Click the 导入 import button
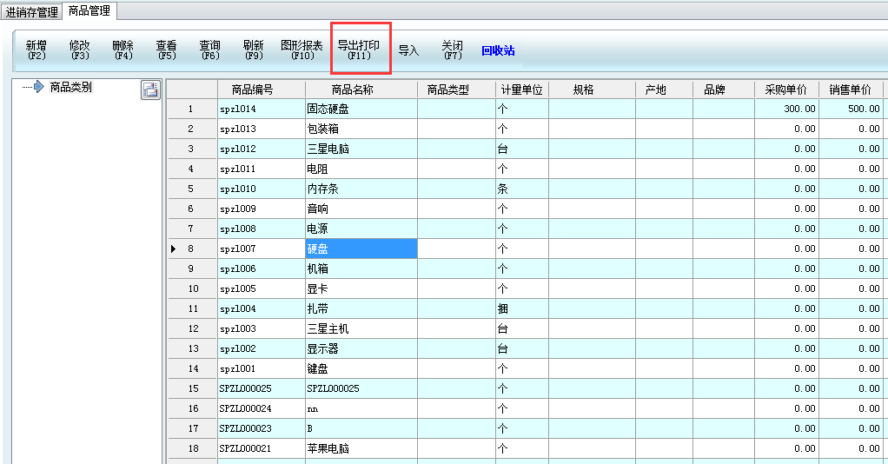Viewport: 888px width, 464px height. coord(408,50)
